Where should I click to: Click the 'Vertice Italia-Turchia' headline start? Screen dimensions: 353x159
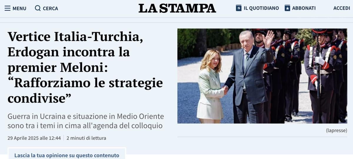pos(75,37)
